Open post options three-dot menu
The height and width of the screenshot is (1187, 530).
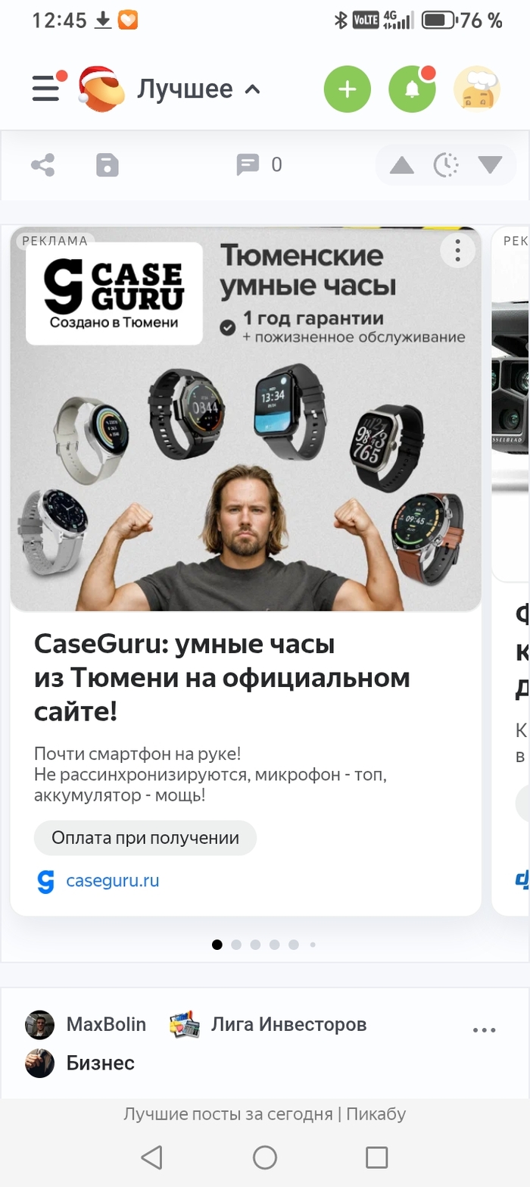point(484,1030)
